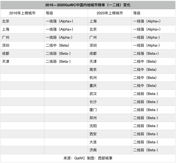Click 深圳 in the 2020 city column
Image resolution: width=176 pixels, height=163 pixels.
(93, 45)
